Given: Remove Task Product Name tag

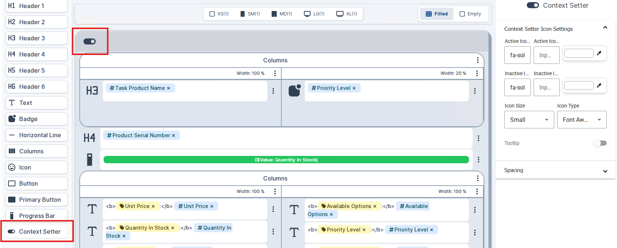Looking at the screenshot, I should coord(169,88).
